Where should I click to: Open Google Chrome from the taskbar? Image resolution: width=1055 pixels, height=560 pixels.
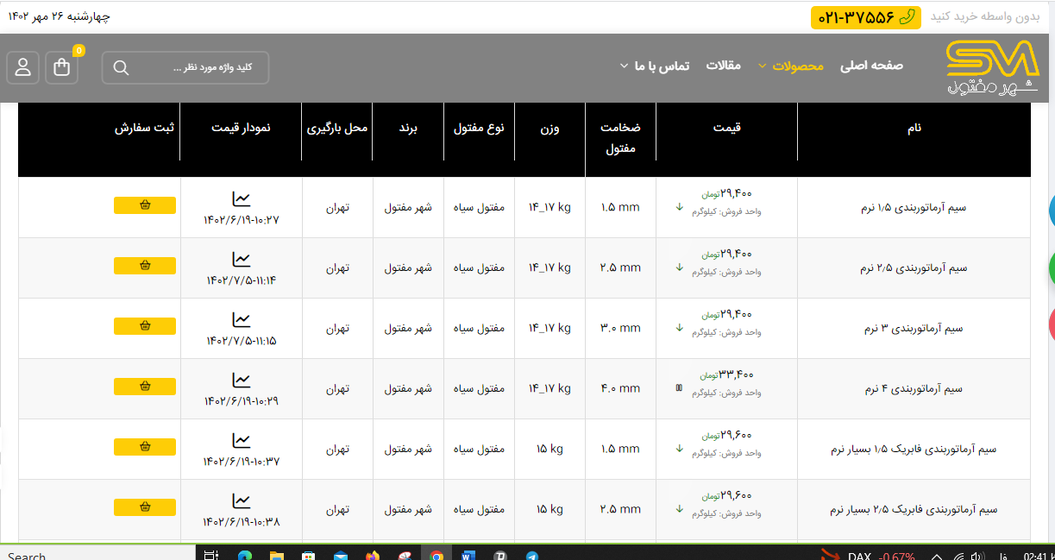click(436, 556)
